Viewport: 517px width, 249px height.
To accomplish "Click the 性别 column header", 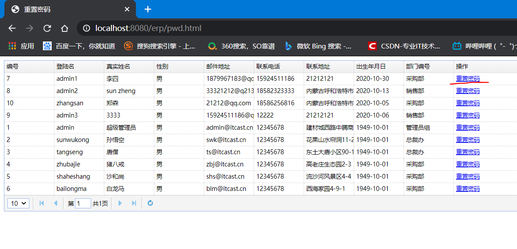I will tap(179, 66).
